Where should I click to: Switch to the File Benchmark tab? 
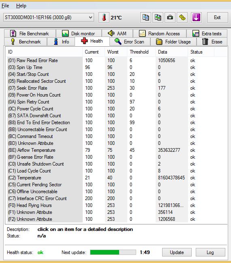pos(30,33)
